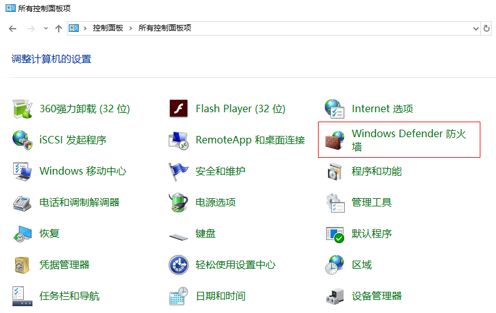The height and width of the screenshot is (313, 496).
Task: Open the 安全和维护 link
Action: [x=221, y=171]
